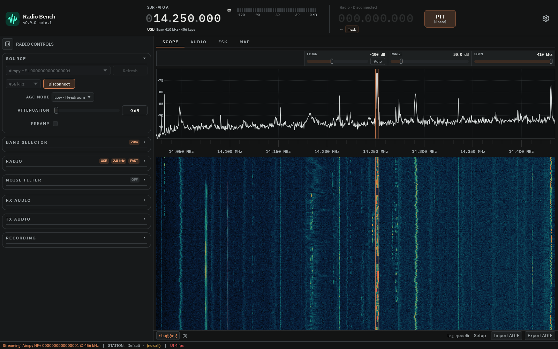Click the Disconnect button
The width and height of the screenshot is (558, 349).
[59, 84]
